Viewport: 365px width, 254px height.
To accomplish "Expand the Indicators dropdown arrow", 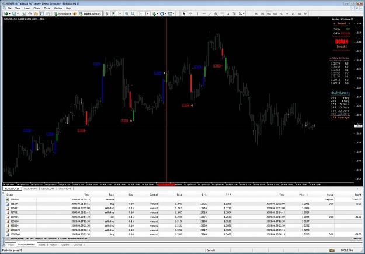I will [157, 14].
